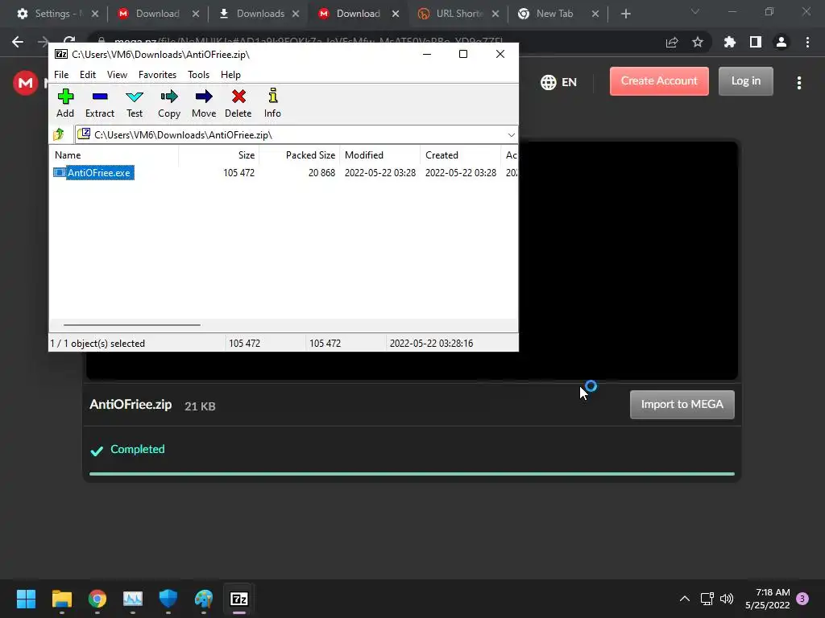This screenshot has height=618, width=825.
Task: Open the Info tool in 7-Zip
Action: click(x=272, y=103)
